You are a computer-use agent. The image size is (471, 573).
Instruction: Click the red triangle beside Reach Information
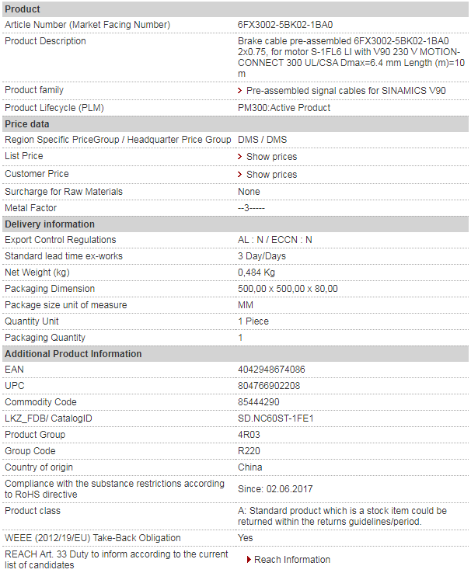(x=249, y=560)
